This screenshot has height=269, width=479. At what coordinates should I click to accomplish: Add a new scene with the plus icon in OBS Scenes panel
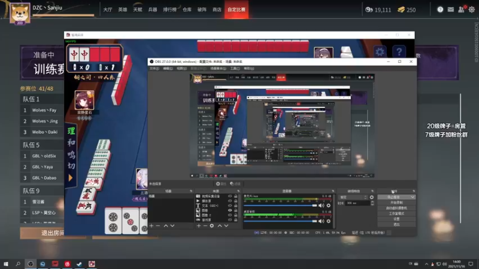(x=151, y=226)
